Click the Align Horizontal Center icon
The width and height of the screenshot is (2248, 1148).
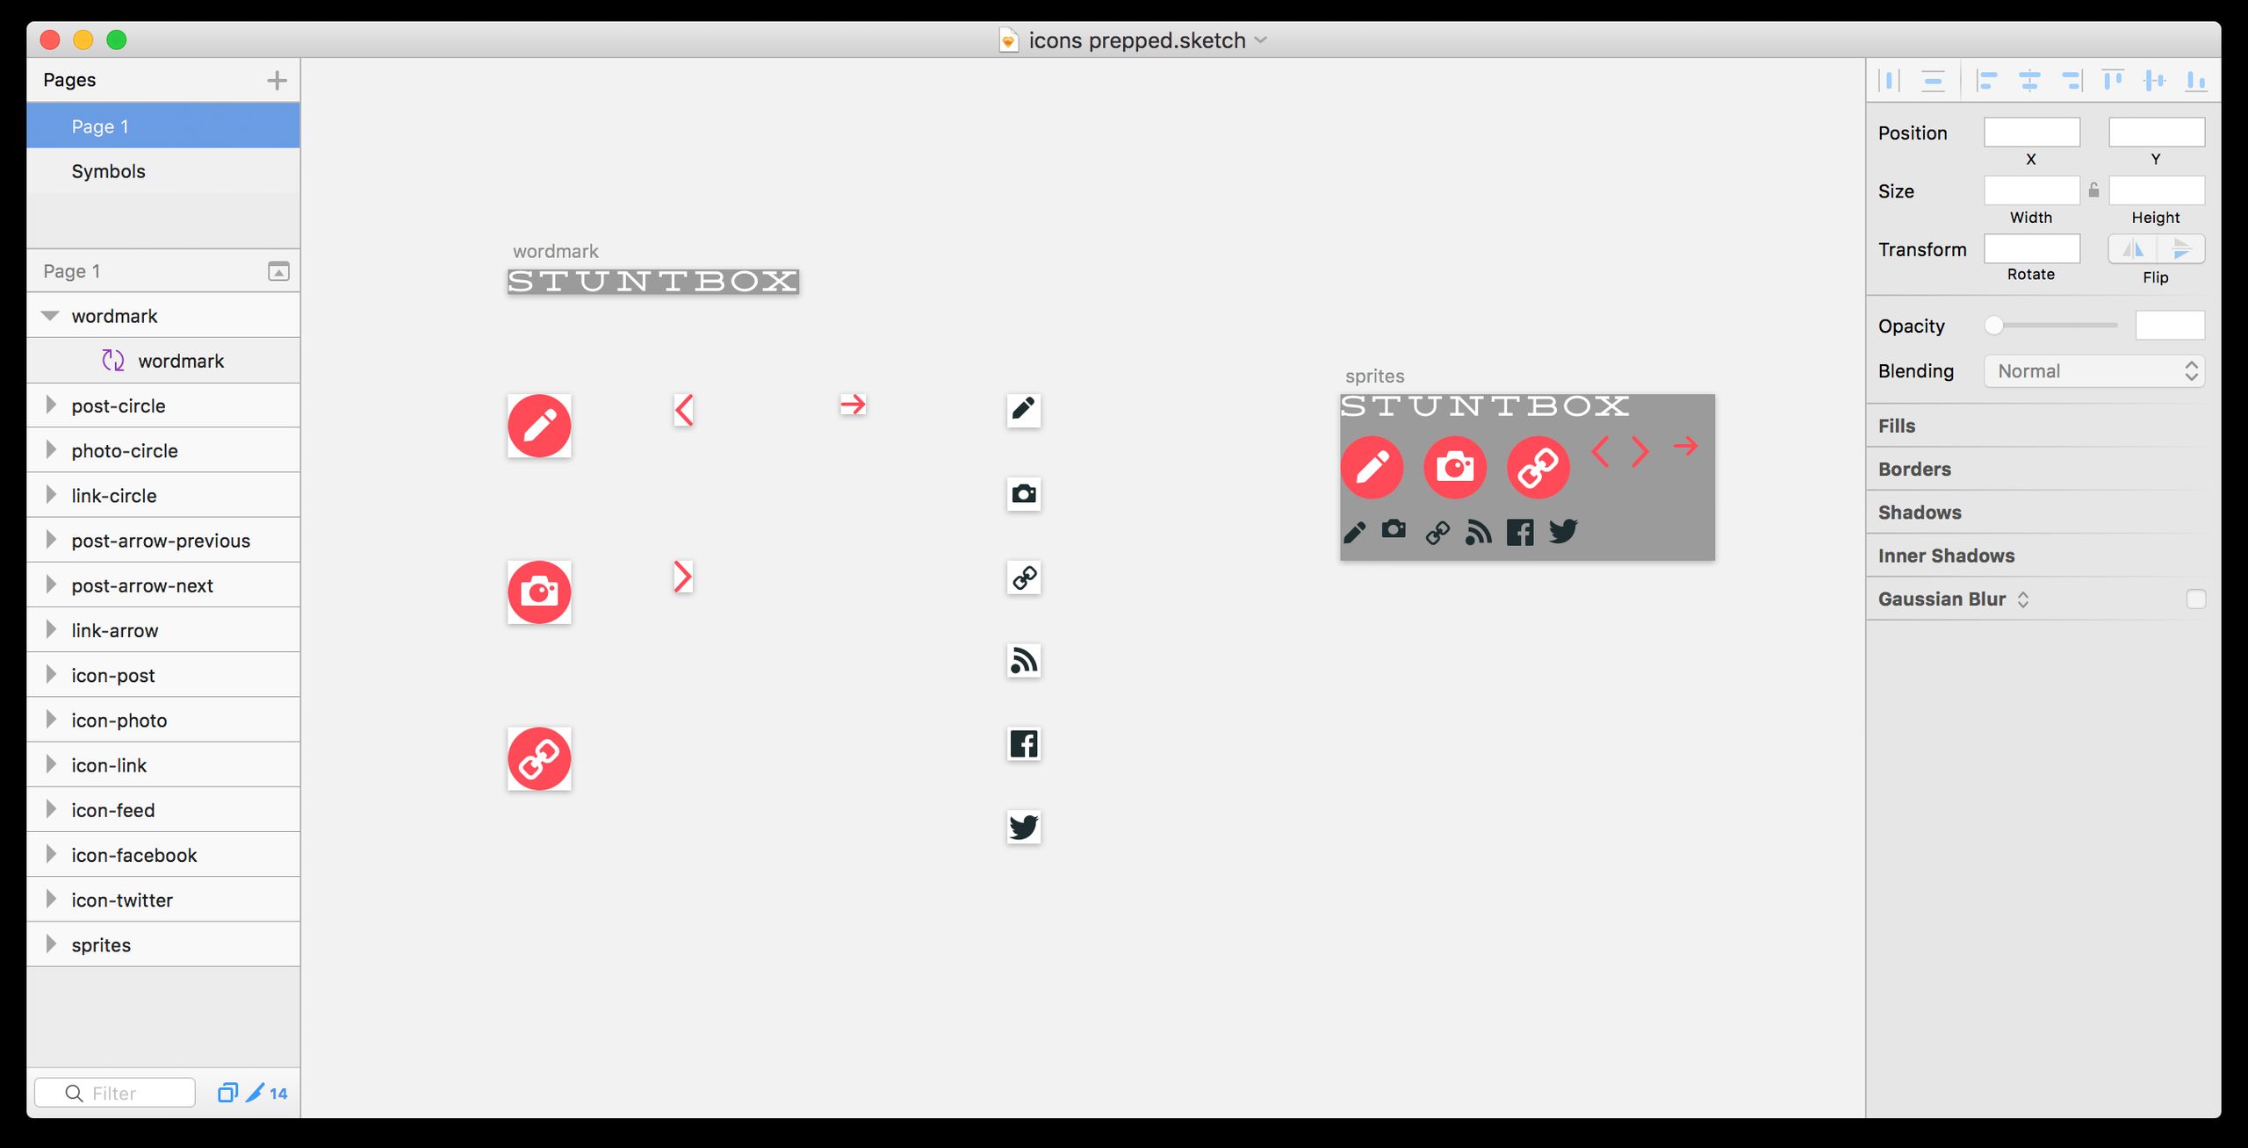[x=2030, y=81]
